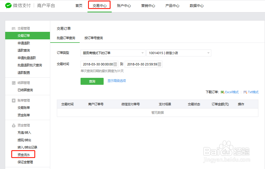
Task: Click end time field 2018-03-30 23:59:59
Action: (143, 64)
